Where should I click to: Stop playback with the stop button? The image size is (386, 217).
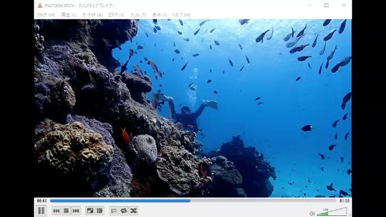coord(66,211)
